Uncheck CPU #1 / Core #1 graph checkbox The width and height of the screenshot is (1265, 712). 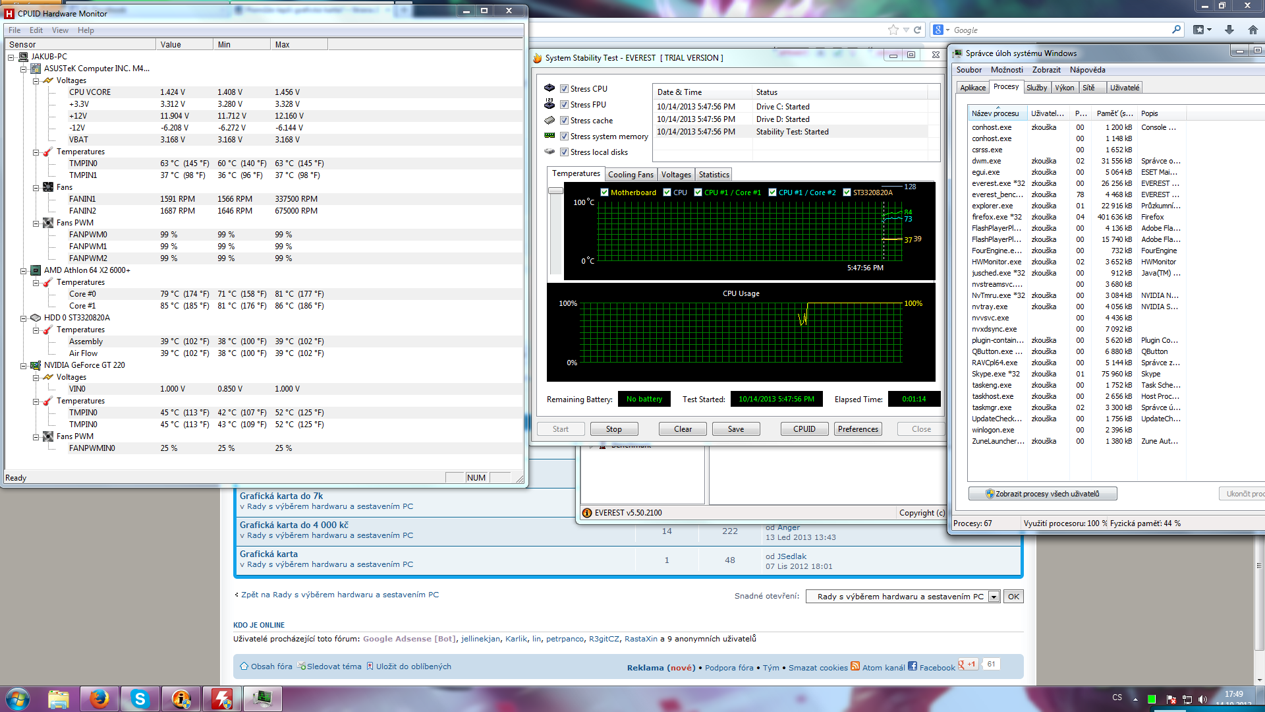[698, 193]
